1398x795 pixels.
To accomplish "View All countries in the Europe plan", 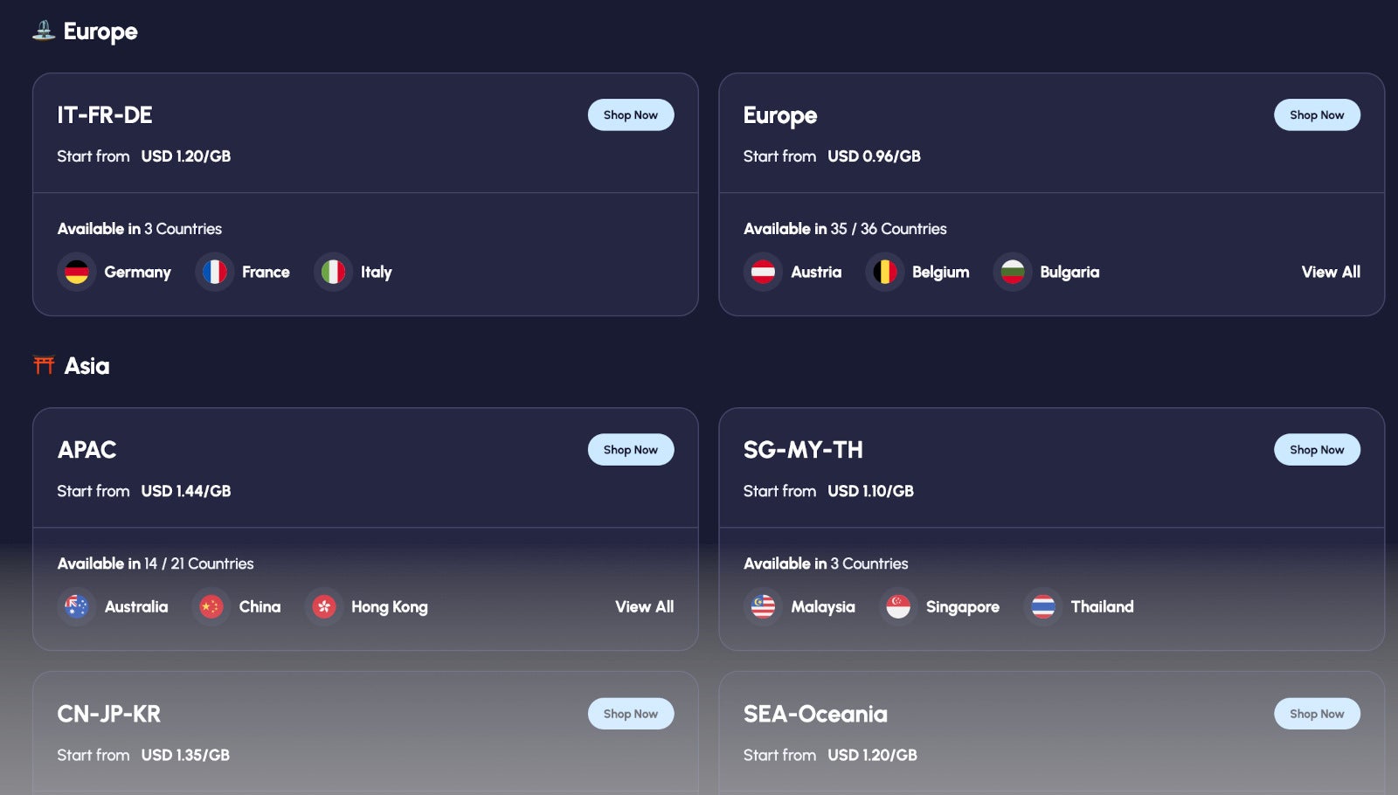I will tap(1331, 272).
